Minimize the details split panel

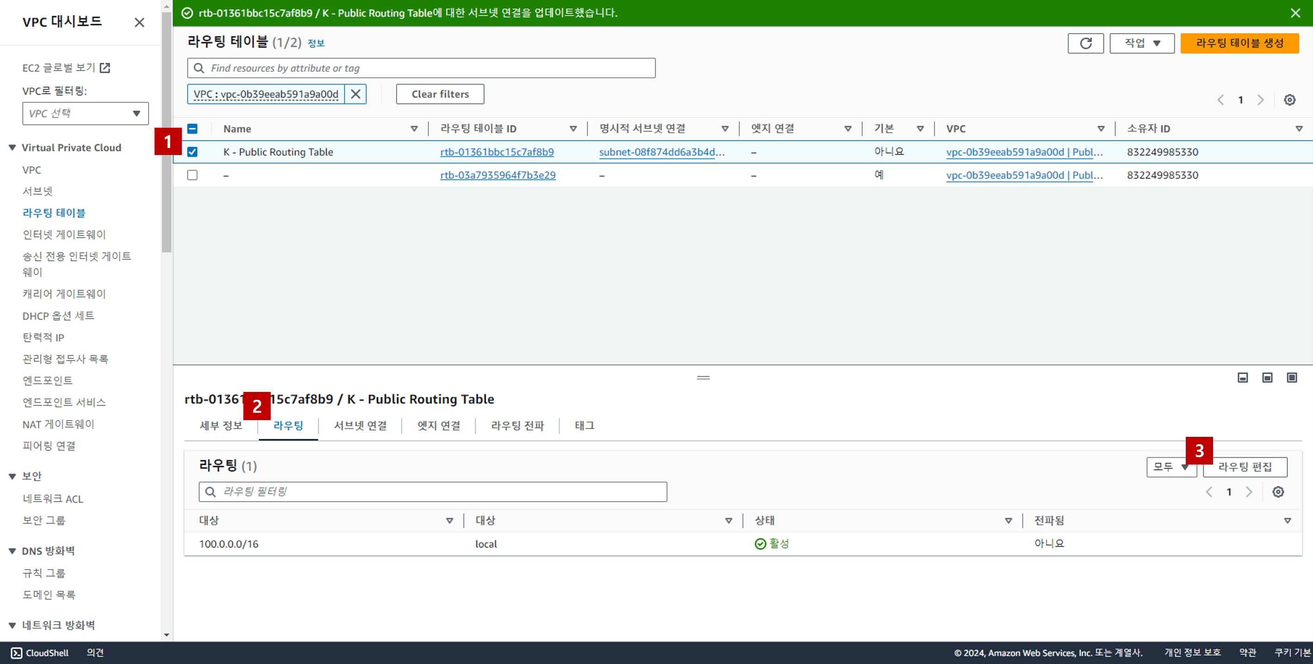1242,378
